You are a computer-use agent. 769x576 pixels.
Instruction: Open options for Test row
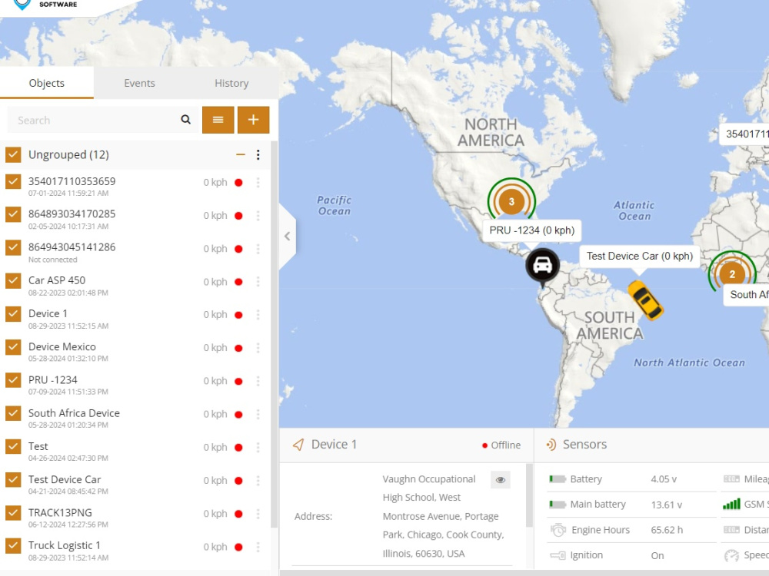258,447
